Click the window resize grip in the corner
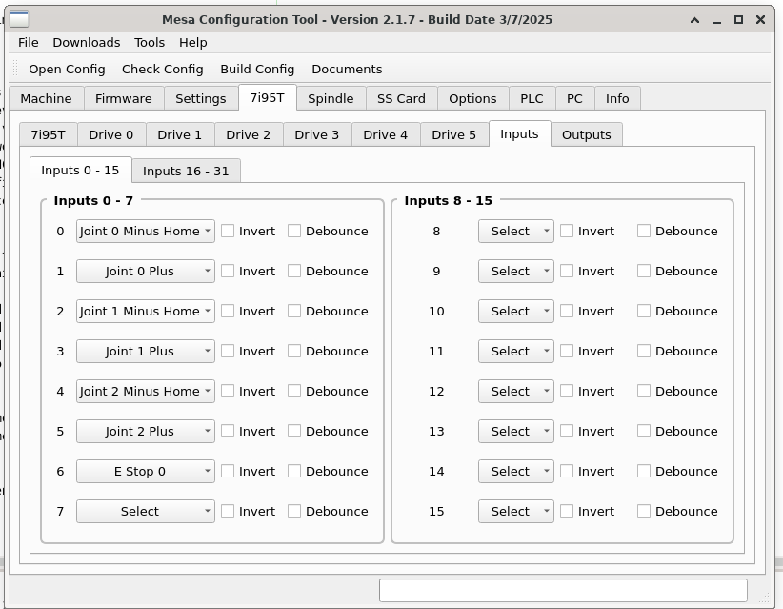 click(x=764, y=598)
